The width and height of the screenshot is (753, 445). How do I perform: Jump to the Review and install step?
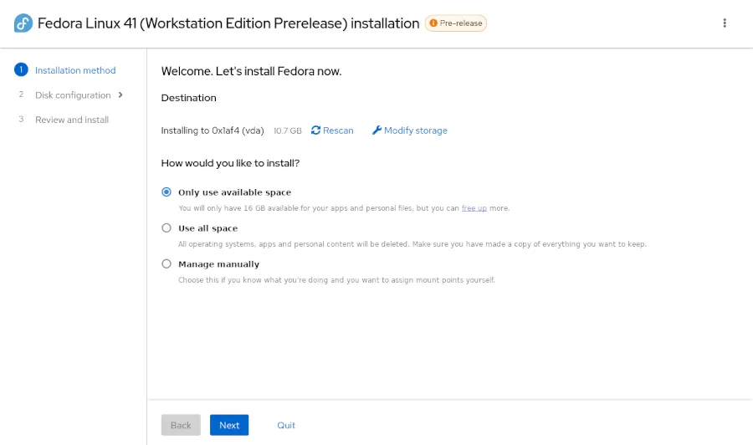[72, 120]
